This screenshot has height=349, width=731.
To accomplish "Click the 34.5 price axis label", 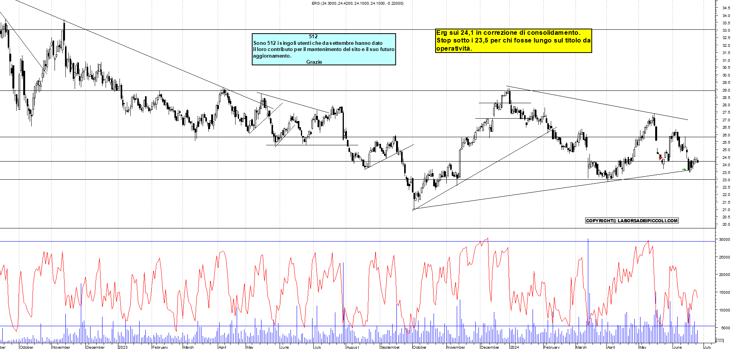I will (x=726, y=8).
